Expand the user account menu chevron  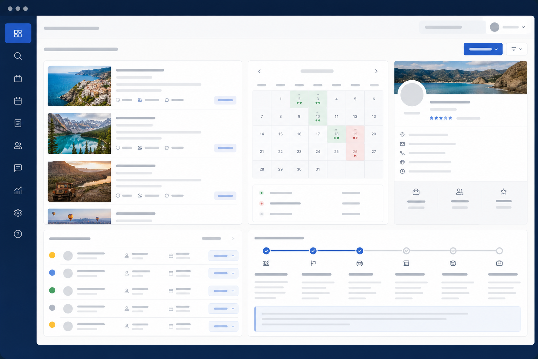click(x=523, y=27)
